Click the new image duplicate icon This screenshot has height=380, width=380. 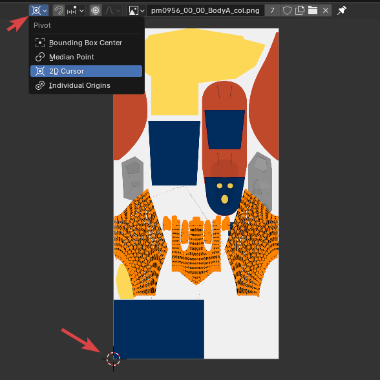click(x=300, y=10)
